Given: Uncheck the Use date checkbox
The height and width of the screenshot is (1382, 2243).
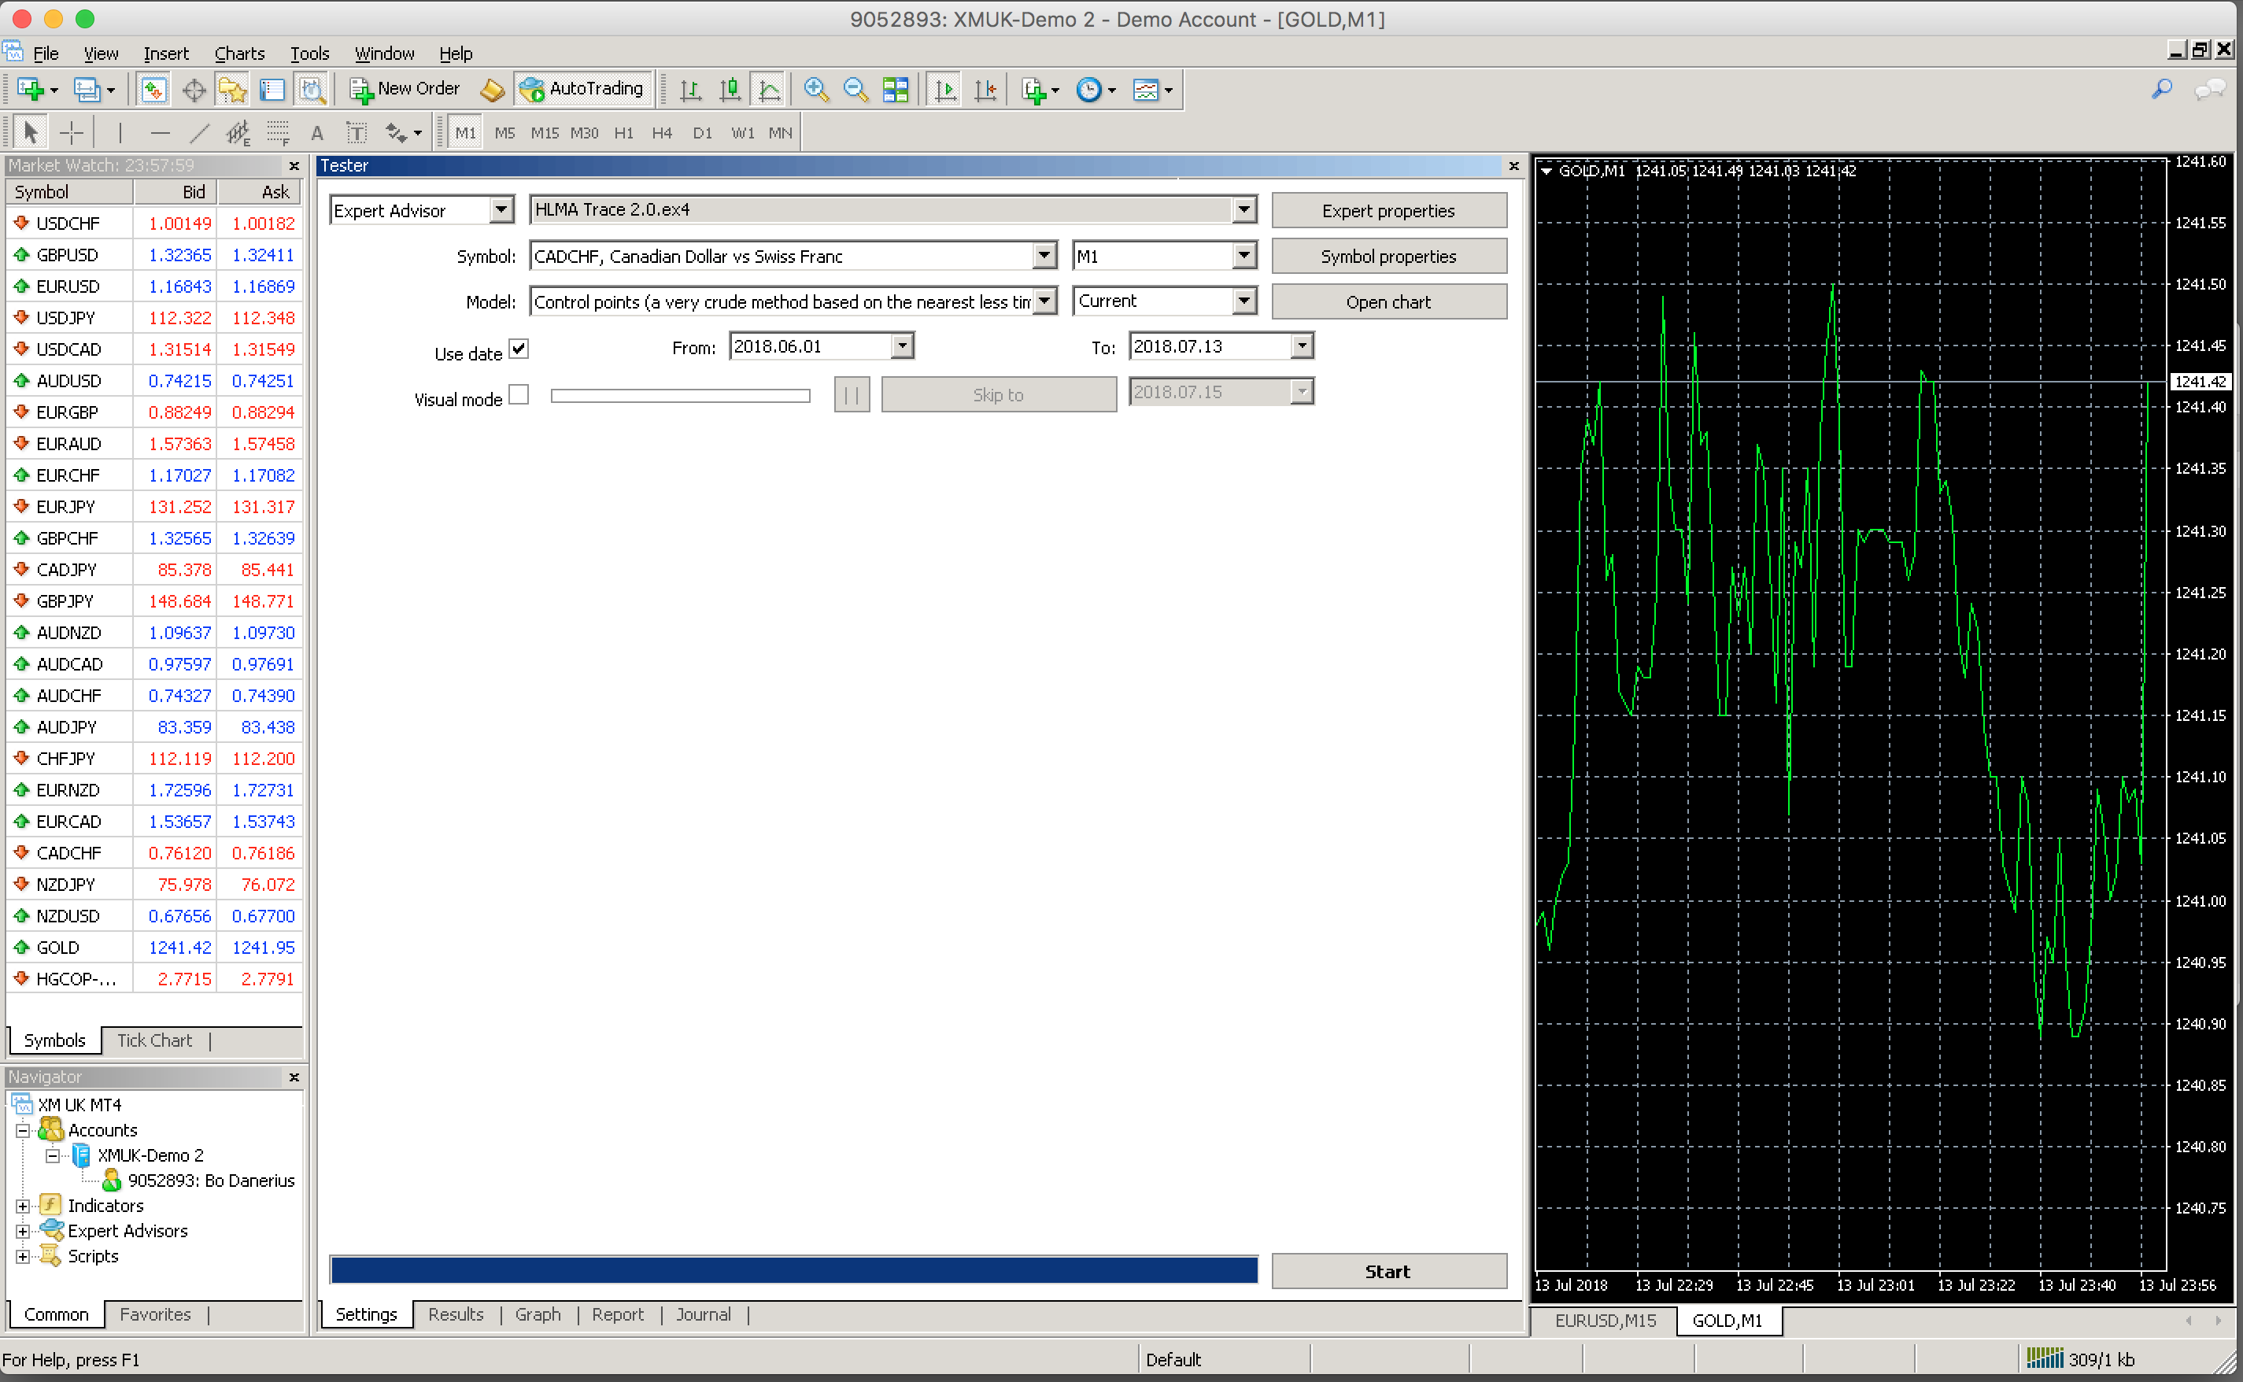Looking at the screenshot, I should tap(518, 348).
